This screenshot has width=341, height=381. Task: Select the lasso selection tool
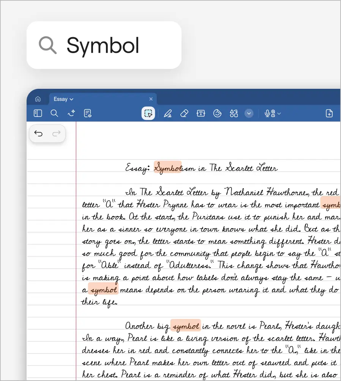(x=148, y=113)
